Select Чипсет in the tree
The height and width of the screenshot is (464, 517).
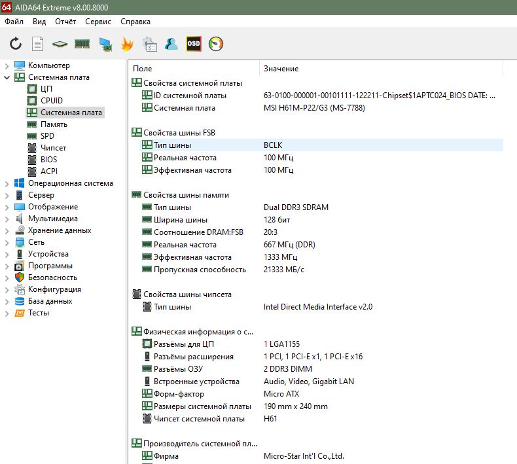click(53, 148)
